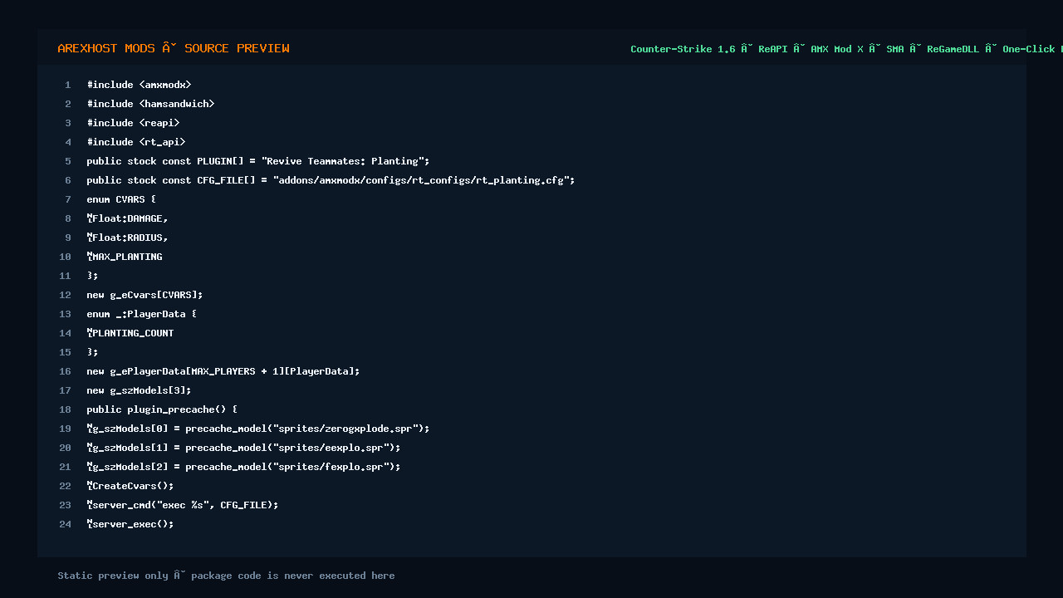Click the Float:RADIUS entry

[127, 238]
